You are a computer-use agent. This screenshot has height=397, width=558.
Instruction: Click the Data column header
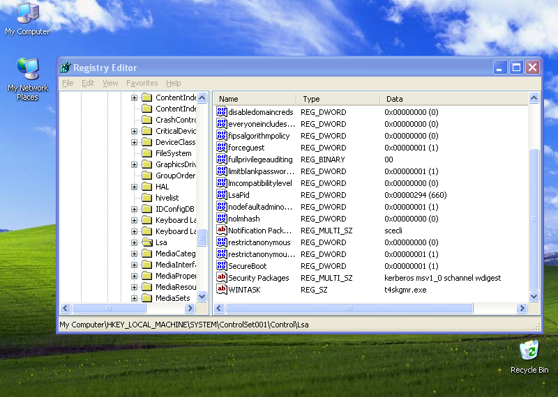(x=454, y=99)
